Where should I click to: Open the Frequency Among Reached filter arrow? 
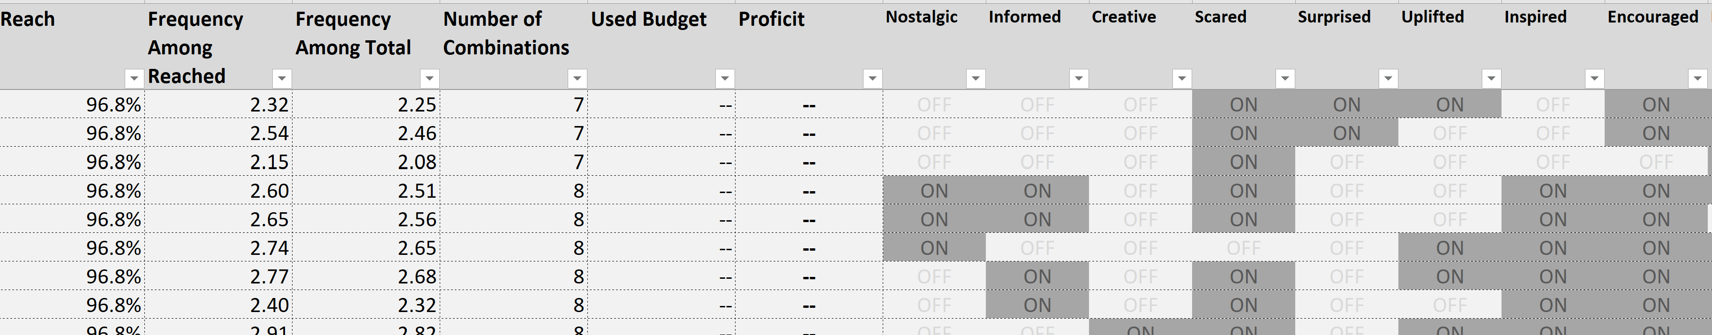282,78
